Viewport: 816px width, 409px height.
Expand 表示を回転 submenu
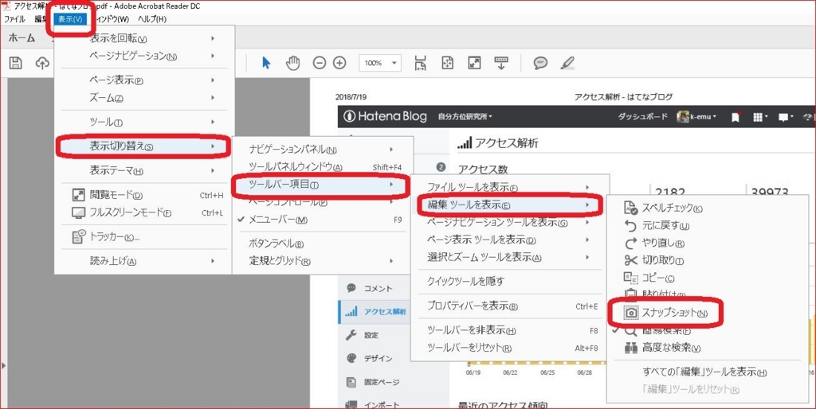click(x=144, y=38)
